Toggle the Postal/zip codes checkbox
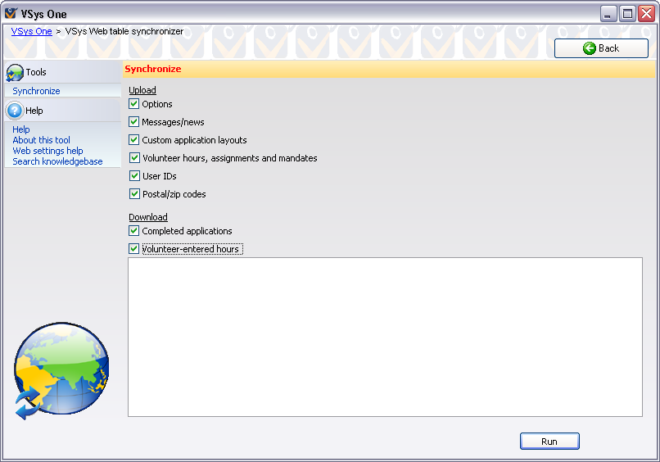This screenshot has height=462, width=660. (x=134, y=193)
